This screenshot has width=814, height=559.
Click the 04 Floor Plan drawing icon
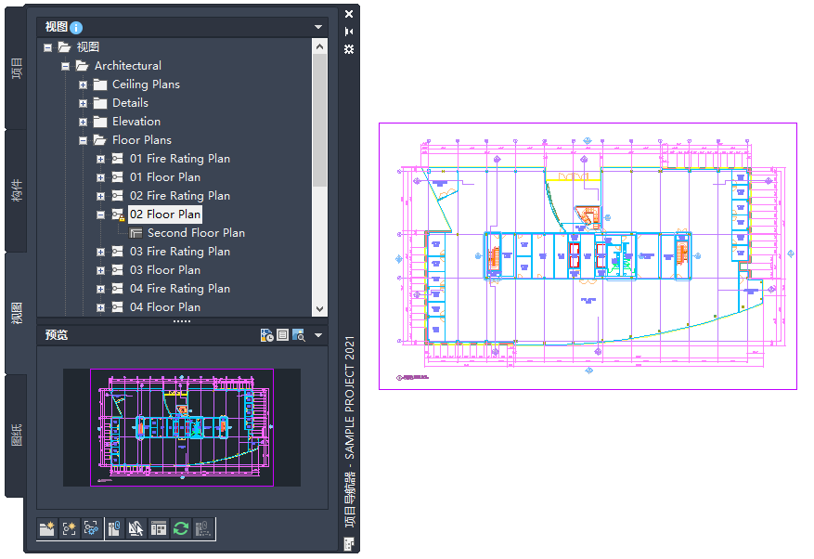[118, 307]
